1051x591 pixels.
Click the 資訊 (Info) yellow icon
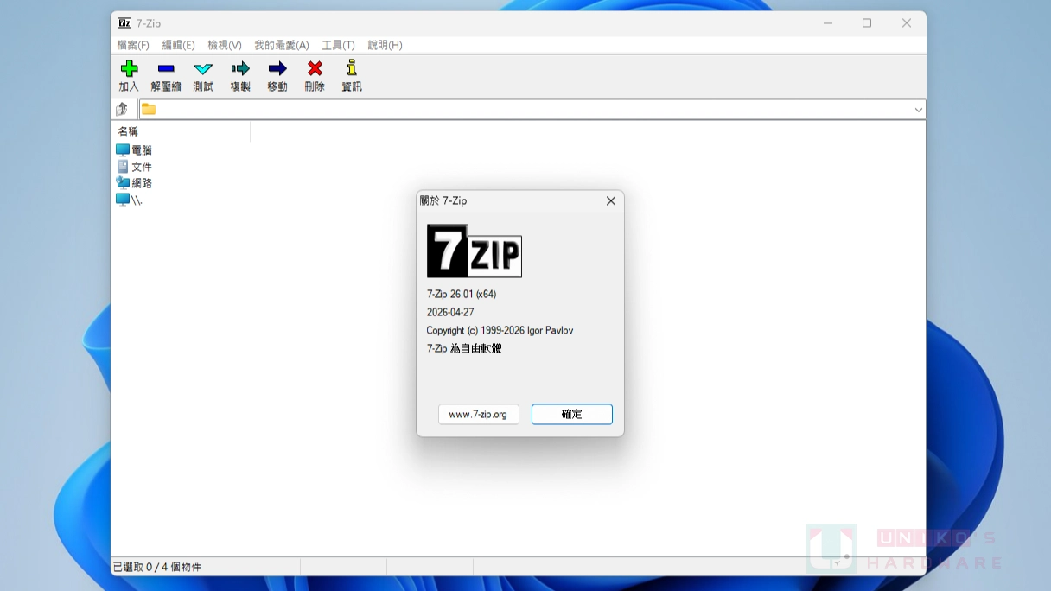(x=352, y=67)
